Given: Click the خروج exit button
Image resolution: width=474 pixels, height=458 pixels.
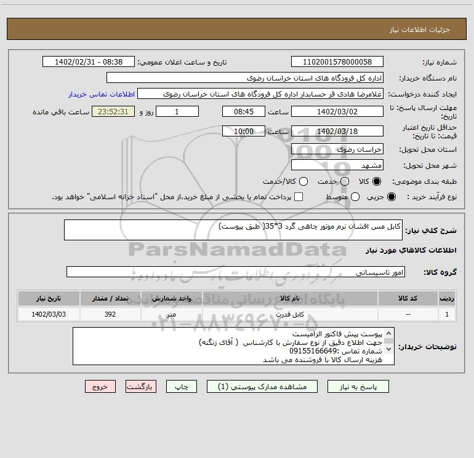Looking at the screenshot, I should [x=100, y=387].
